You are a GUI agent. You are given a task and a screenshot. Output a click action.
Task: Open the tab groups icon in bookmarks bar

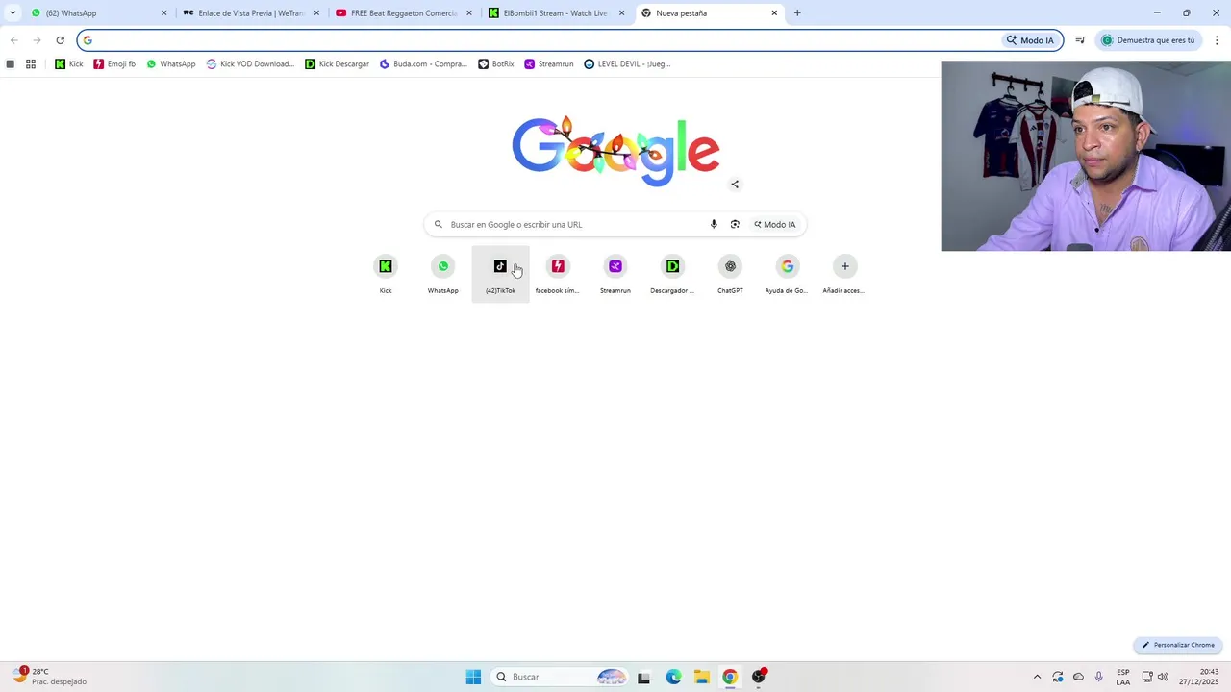coord(11,64)
